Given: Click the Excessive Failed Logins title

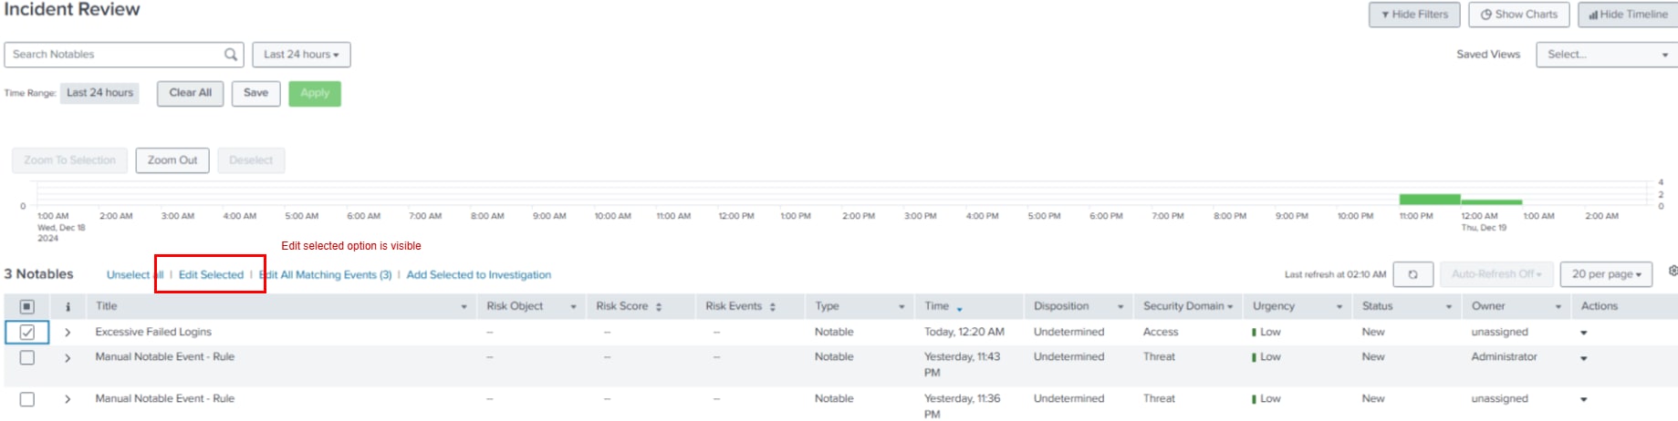Looking at the screenshot, I should 153,333.
